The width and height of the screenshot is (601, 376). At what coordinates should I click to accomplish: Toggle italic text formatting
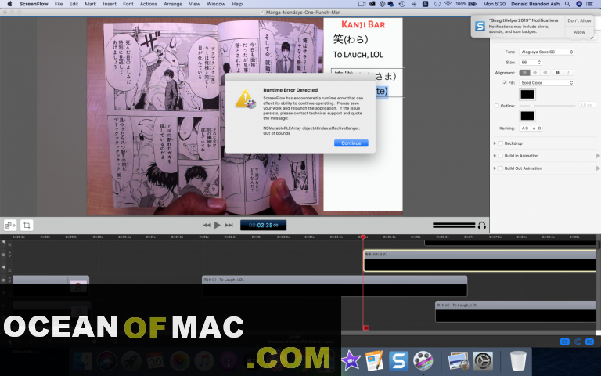[568, 73]
